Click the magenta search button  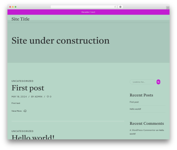[x=158, y=82]
